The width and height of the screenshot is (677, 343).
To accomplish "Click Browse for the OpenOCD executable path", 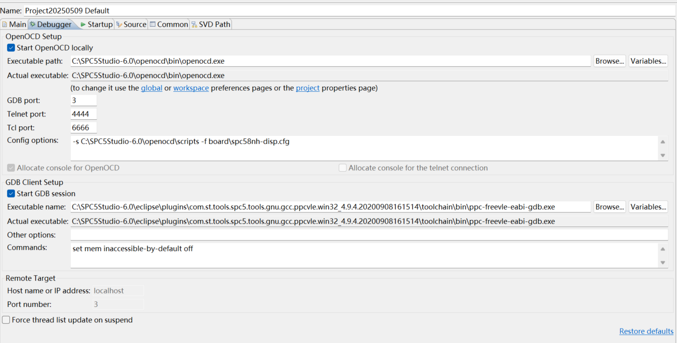I will 610,60.
